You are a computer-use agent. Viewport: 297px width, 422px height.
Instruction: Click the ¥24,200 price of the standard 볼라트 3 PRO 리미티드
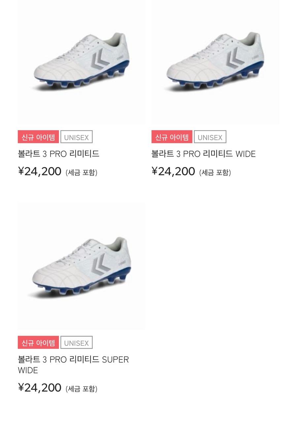40,172
